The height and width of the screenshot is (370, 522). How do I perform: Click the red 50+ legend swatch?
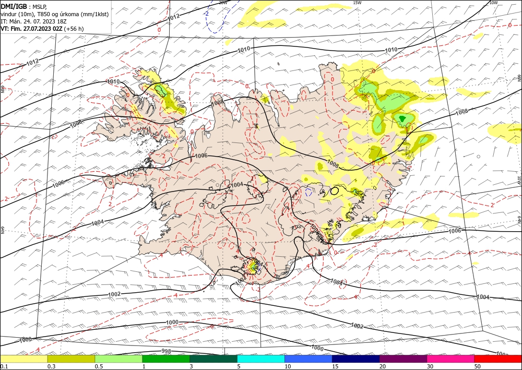coord(498,359)
